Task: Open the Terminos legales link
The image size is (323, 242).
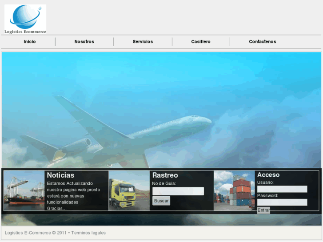Action: [x=88, y=233]
